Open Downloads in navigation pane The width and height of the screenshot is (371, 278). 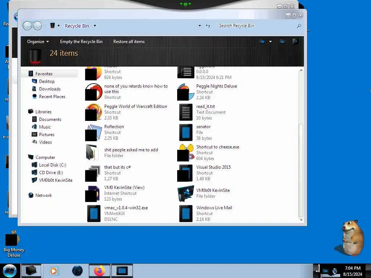click(50, 89)
